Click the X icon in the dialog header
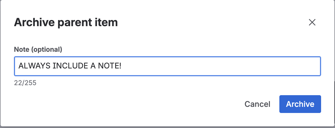Viewport: 335px width, 128px height. pyautogui.click(x=312, y=22)
